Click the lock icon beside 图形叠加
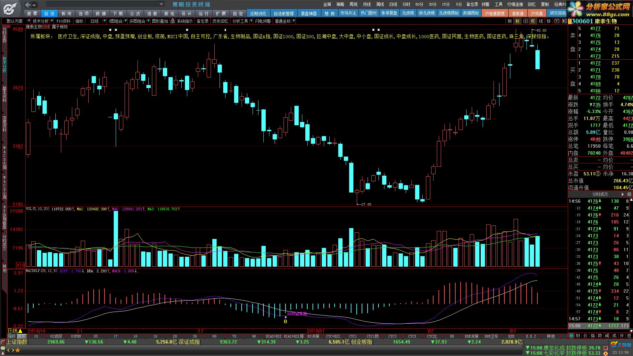Image resolution: width=633 pixels, height=356 pixels. 172,21
